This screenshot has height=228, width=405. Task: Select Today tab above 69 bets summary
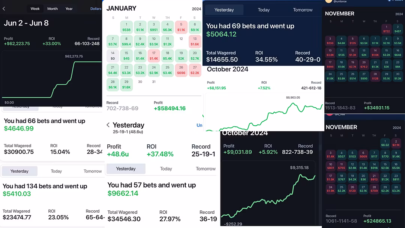tap(264, 10)
